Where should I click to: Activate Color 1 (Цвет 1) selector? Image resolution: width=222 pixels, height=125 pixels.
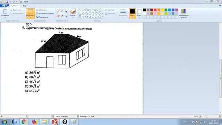click(132, 14)
